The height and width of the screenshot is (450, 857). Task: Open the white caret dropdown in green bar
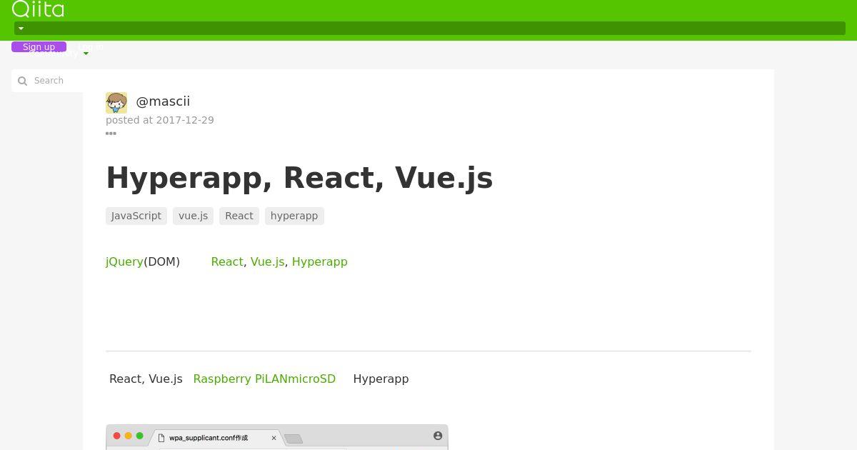click(x=21, y=29)
